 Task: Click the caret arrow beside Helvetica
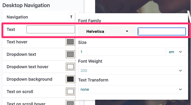coord(127,31)
